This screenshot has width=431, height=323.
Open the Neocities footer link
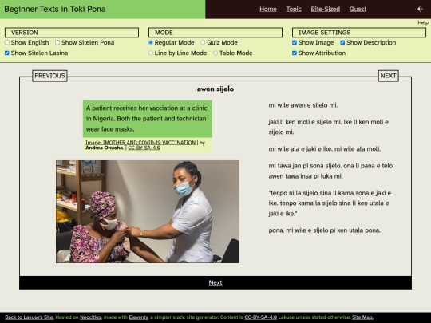(91, 317)
